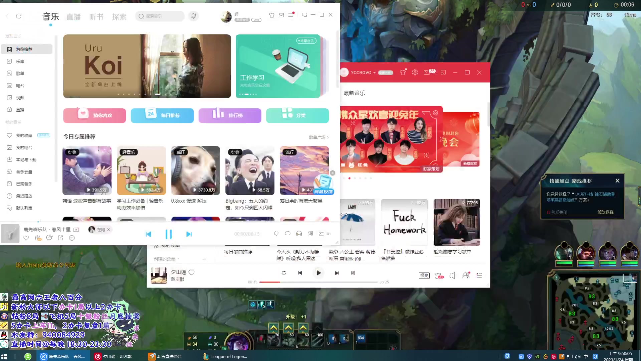Close the 问题反馈 floating widget

(333, 173)
